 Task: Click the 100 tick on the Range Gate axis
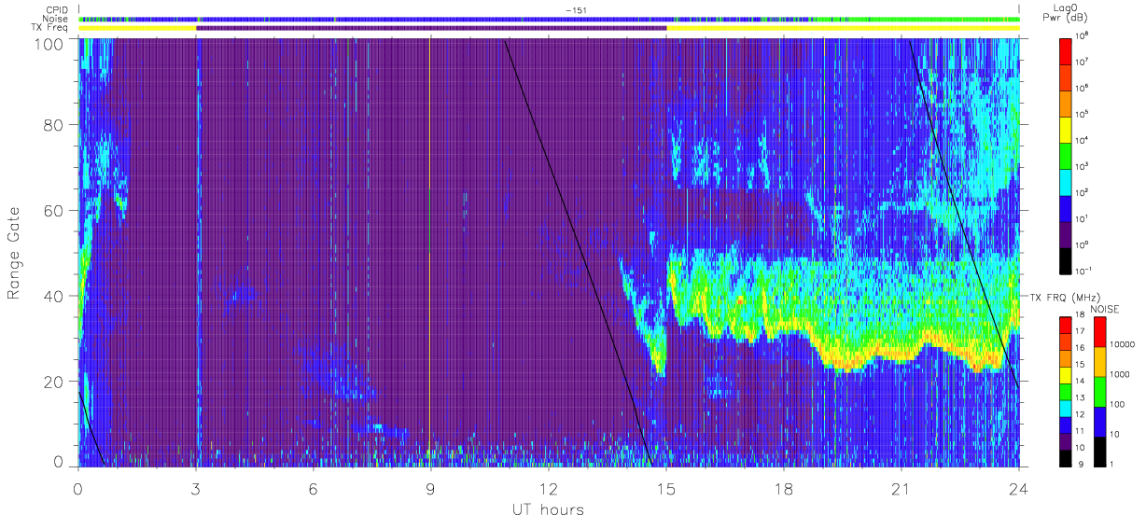coord(50,43)
